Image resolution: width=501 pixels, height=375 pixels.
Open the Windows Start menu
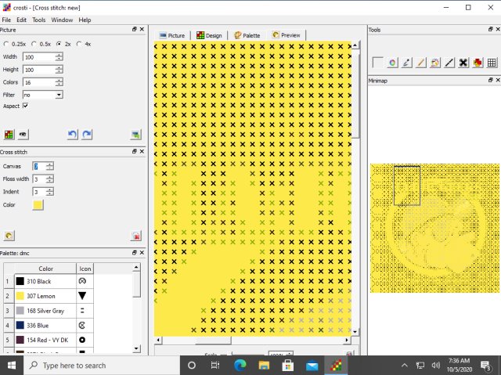12,366
